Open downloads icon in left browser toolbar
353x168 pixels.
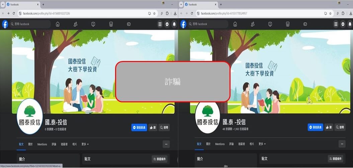(175, 13)
